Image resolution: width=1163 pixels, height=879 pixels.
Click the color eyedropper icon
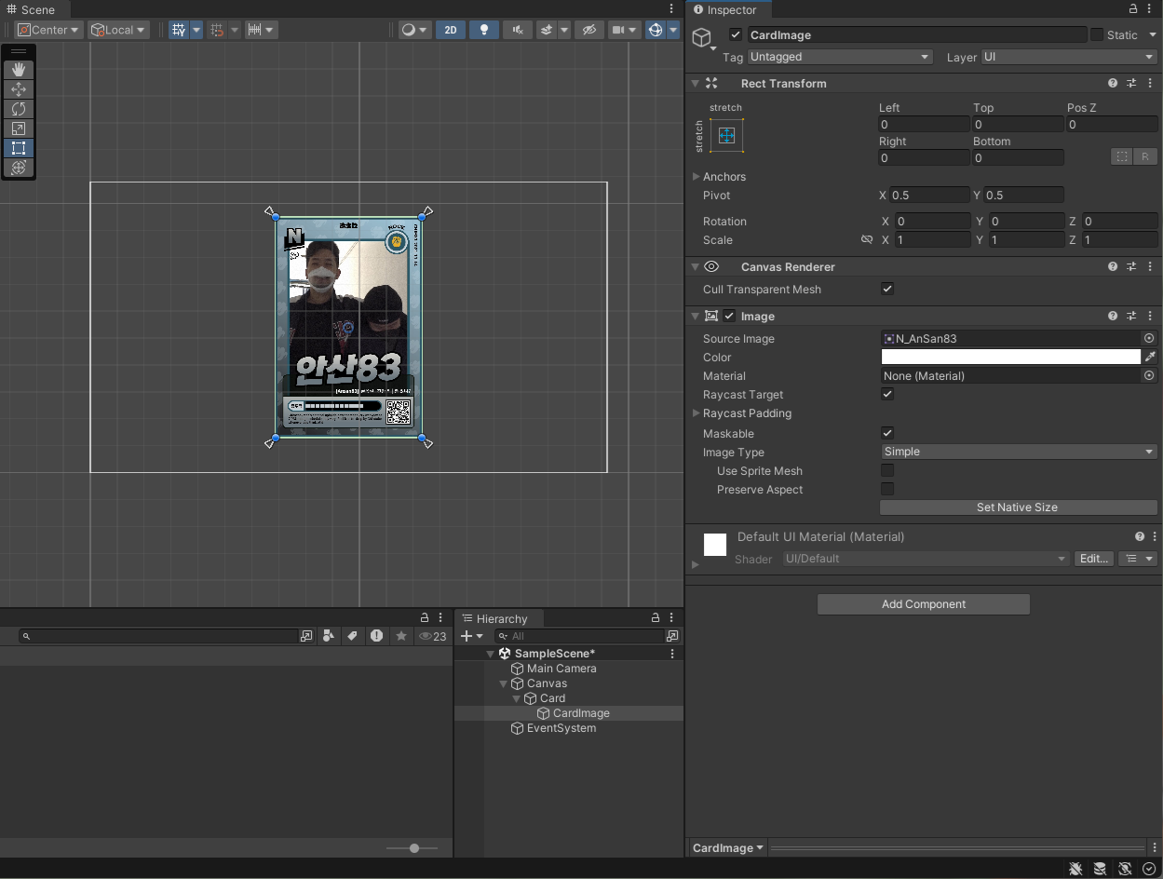pyautogui.click(x=1150, y=357)
